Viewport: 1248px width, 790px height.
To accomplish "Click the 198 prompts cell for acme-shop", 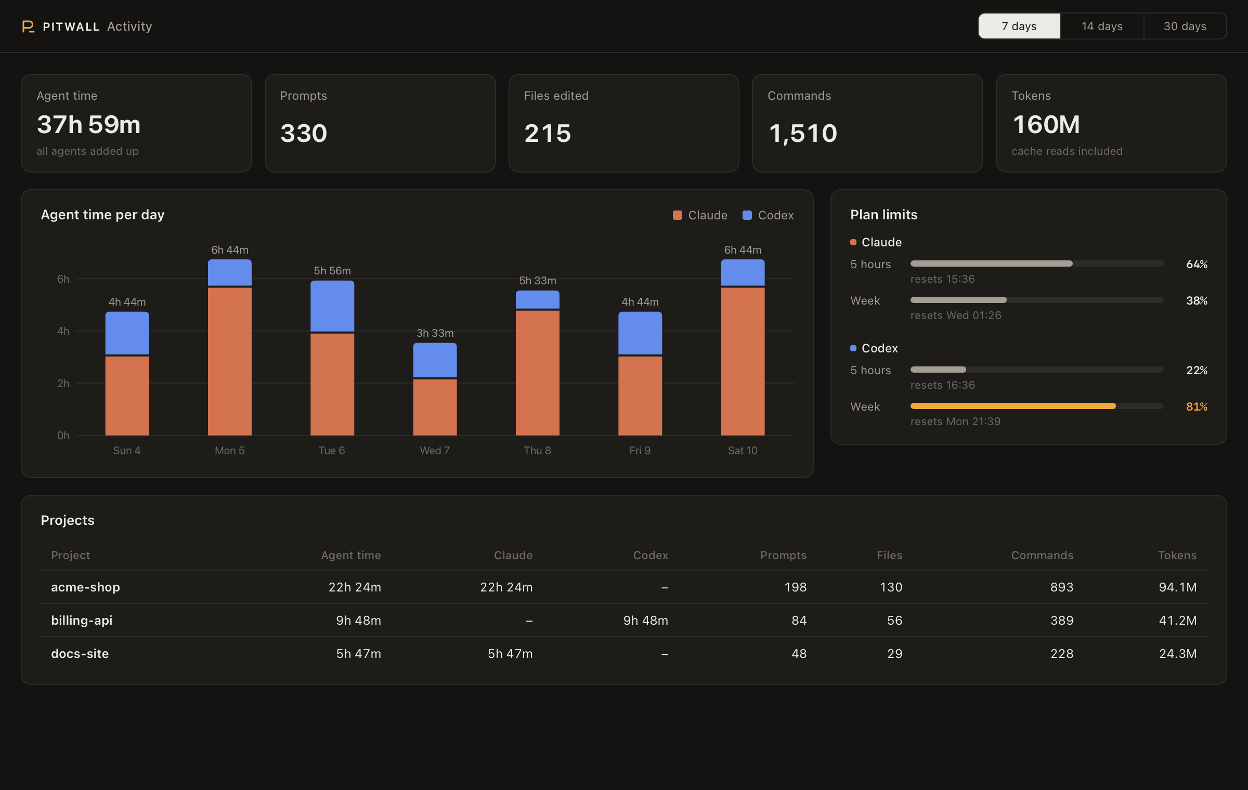I will tap(796, 587).
